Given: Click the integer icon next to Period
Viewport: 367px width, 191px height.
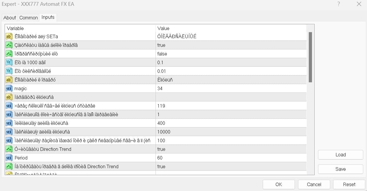Looking at the screenshot, I should 9,158.
